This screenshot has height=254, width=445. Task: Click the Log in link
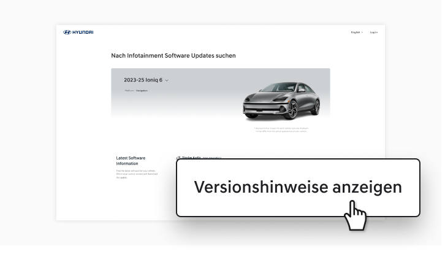[x=373, y=32]
